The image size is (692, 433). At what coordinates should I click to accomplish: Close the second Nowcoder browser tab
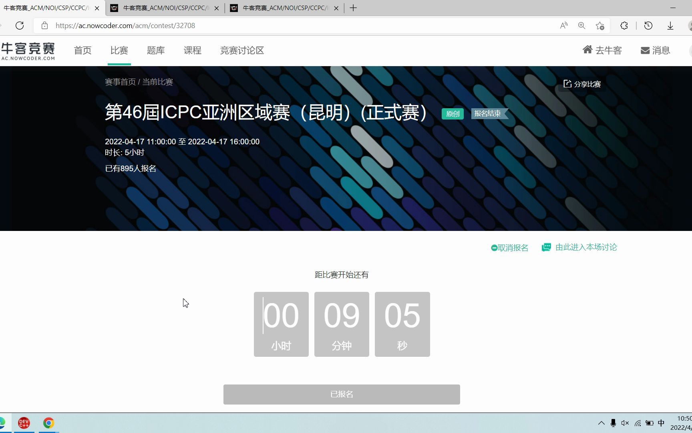coord(217,8)
